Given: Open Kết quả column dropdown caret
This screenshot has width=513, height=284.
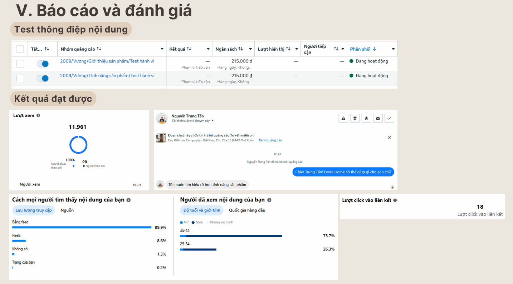Looking at the screenshot, I should click(x=208, y=49).
